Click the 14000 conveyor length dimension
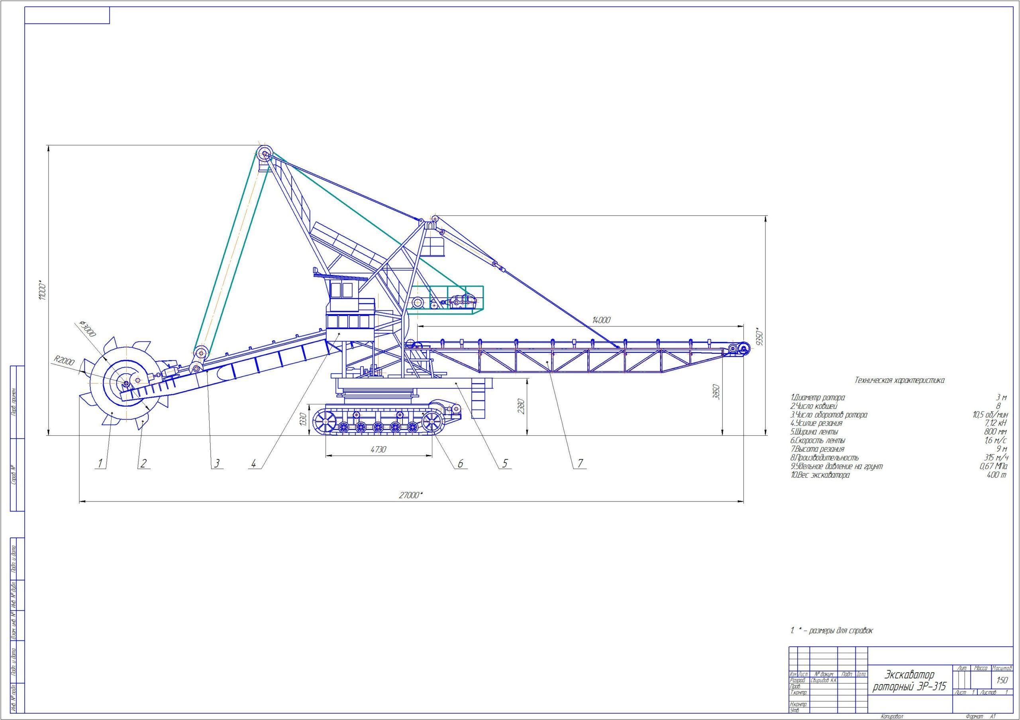The width and height of the screenshot is (1020, 720). coord(601,320)
